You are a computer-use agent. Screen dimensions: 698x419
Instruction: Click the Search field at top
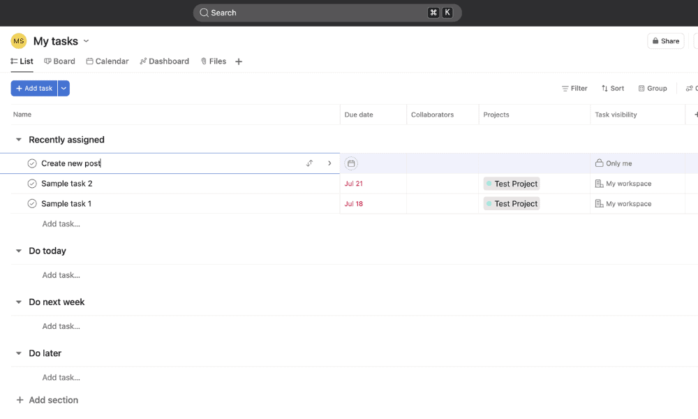tap(314, 13)
